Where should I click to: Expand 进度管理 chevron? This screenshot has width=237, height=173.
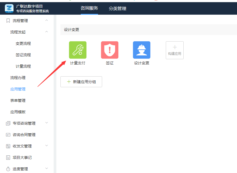(47, 168)
